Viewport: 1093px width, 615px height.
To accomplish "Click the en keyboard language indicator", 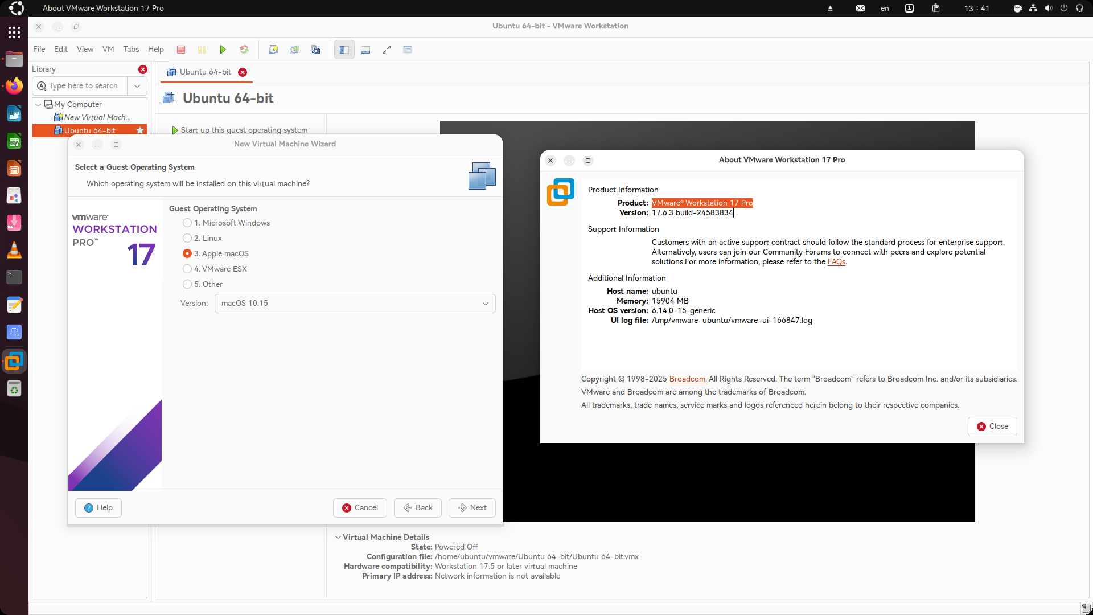I will tap(885, 8).
